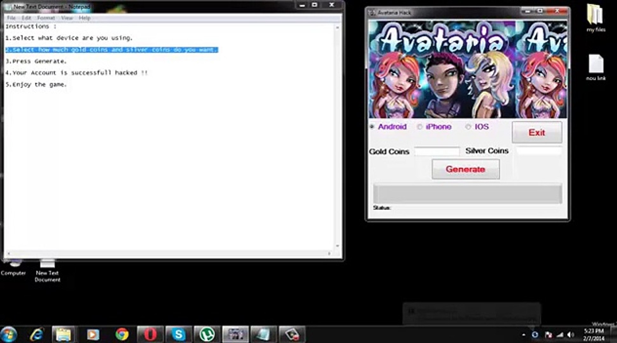
Task: Open the Notepad Format menu
Action: [x=46, y=18]
